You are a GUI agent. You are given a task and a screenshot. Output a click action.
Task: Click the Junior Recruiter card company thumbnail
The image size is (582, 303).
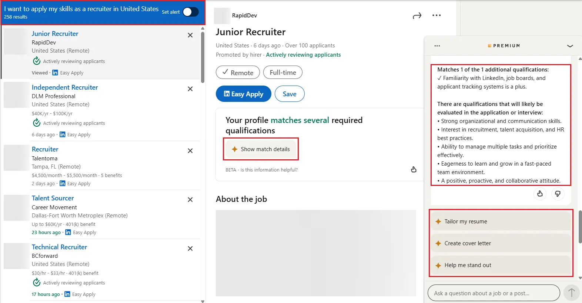tap(16, 41)
